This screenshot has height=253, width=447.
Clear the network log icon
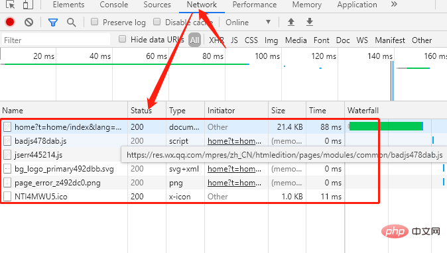pyautogui.click(x=29, y=23)
